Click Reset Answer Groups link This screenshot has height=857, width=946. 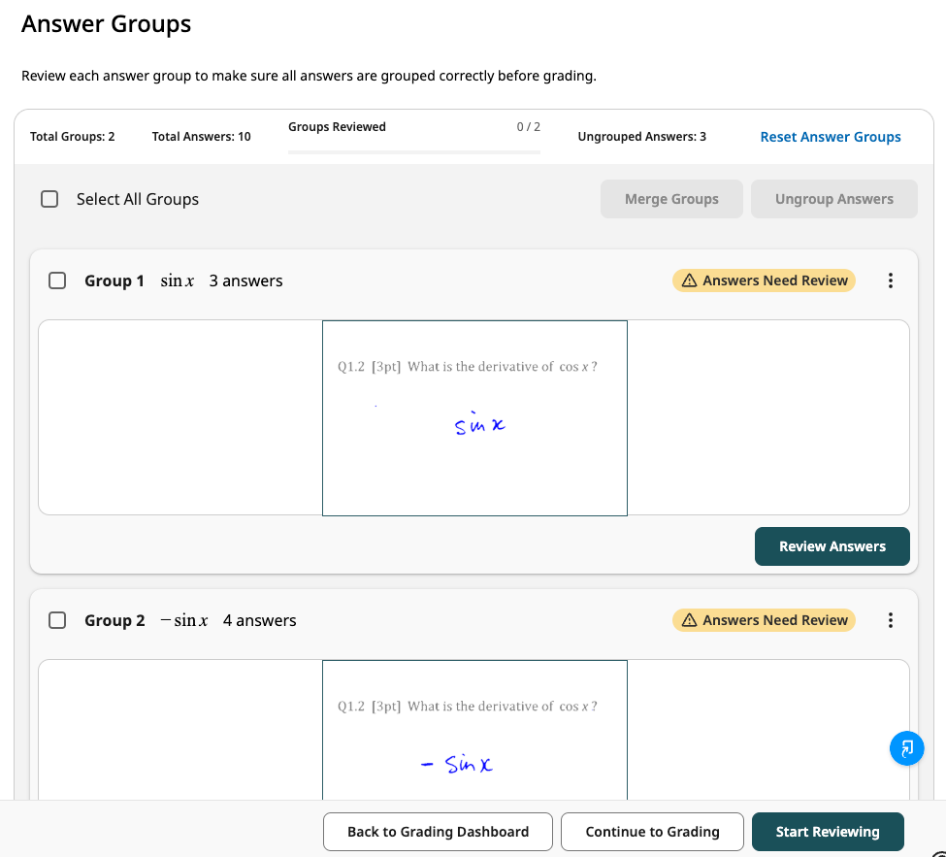[831, 137]
